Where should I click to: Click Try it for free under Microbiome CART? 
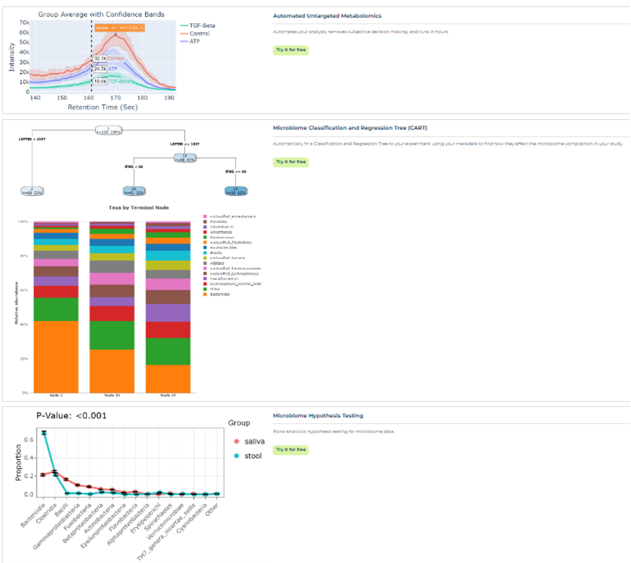[291, 162]
